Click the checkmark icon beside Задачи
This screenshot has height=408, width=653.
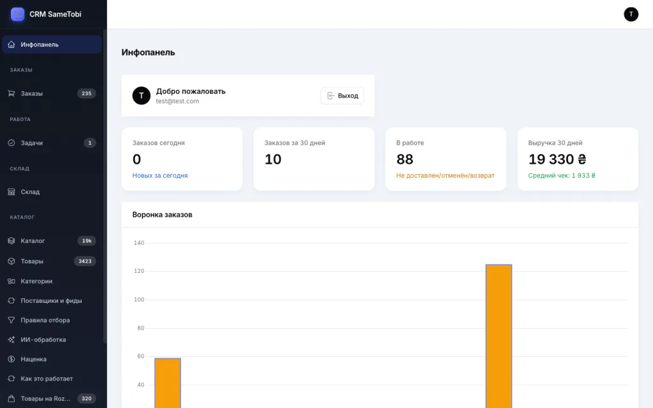pos(11,143)
